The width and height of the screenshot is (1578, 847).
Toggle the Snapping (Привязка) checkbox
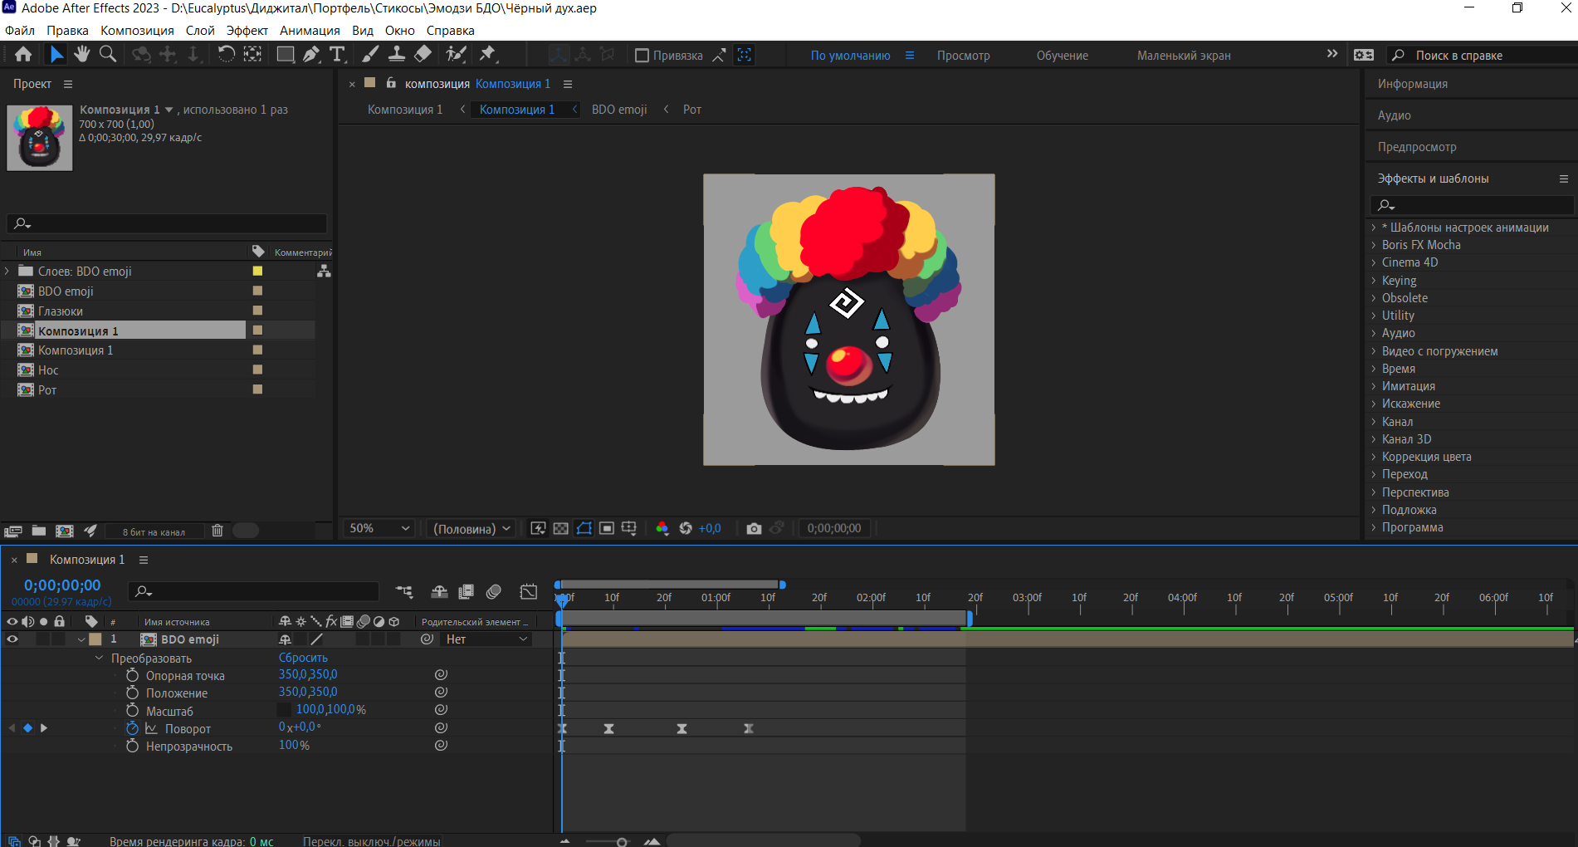642,56
